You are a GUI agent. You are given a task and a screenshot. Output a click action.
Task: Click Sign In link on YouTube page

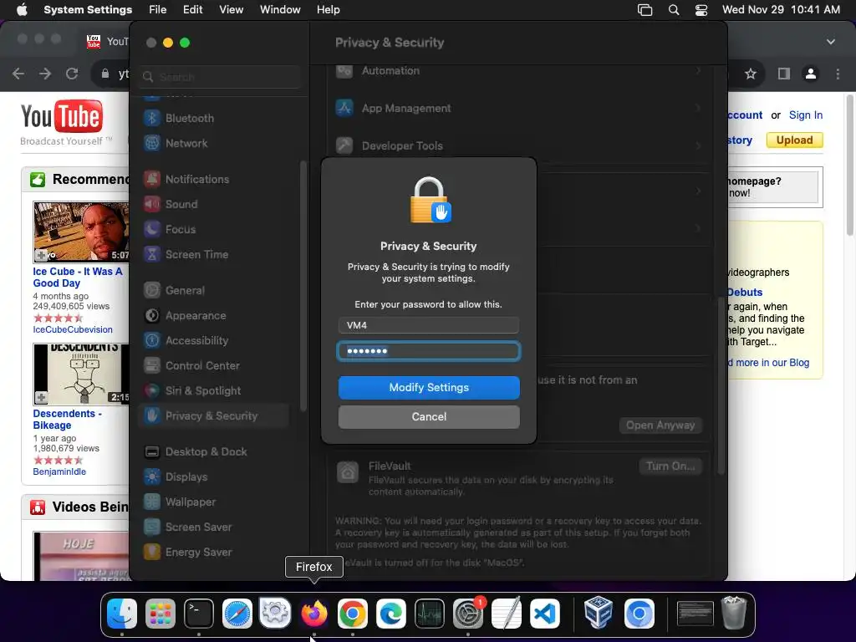pos(805,115)
